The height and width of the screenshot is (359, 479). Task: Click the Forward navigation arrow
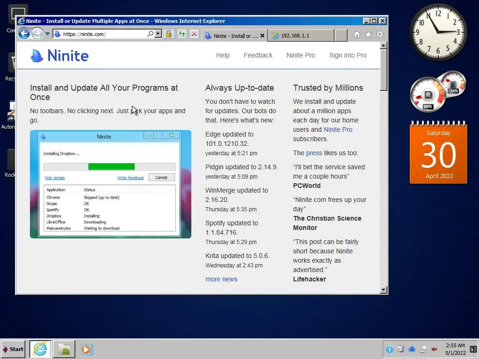(x=37, y=34)
